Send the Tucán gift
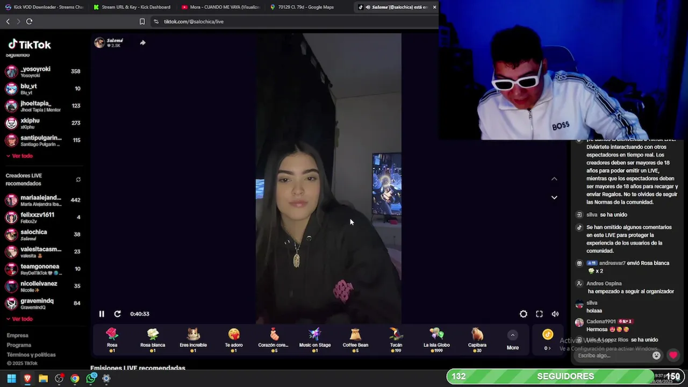 coord(396,340)
